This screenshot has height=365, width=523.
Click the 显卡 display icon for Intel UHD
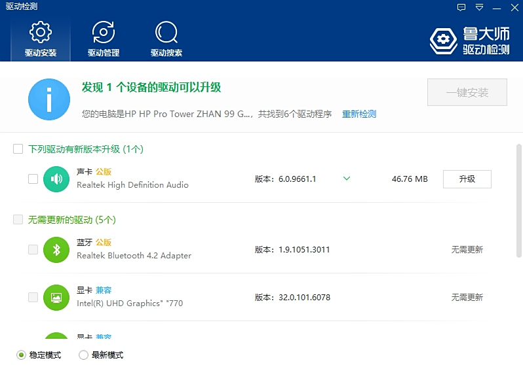(x=56, y=298)
